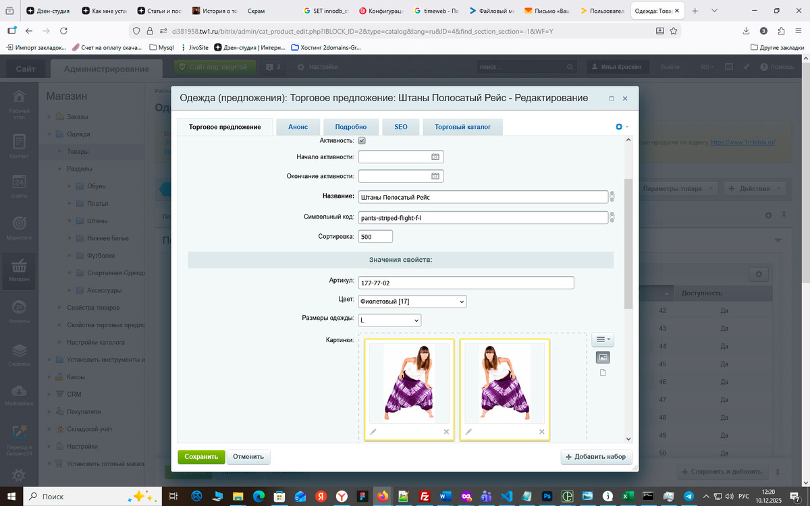The height and width of the screenshot is (506, 810).
Task: Open Рабочий стол in Bitrix sidebar
Action: point(19,104)
